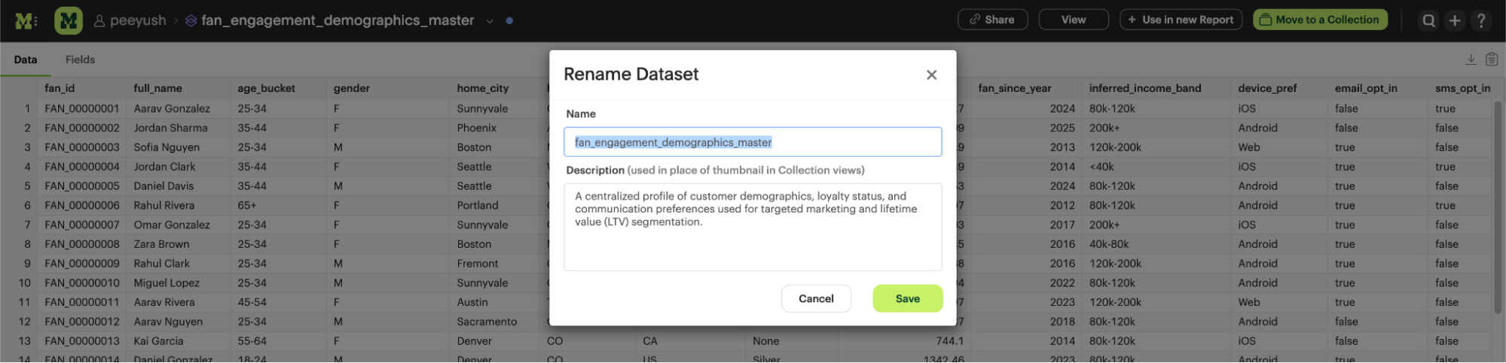Click the full_name column header

[157, 88]
